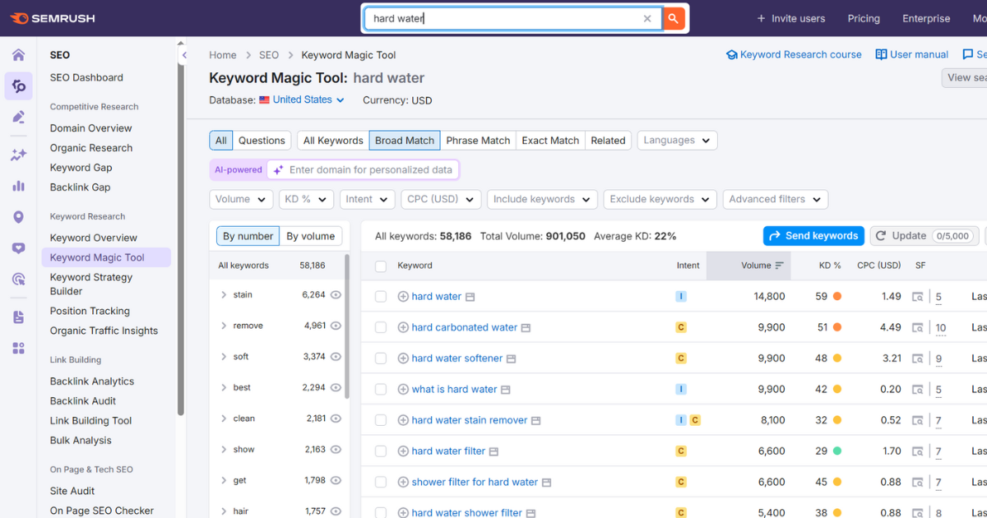987x518 pixels.
Task: Select the SEO toolkit icon in left rail
Action: (18, 86)
